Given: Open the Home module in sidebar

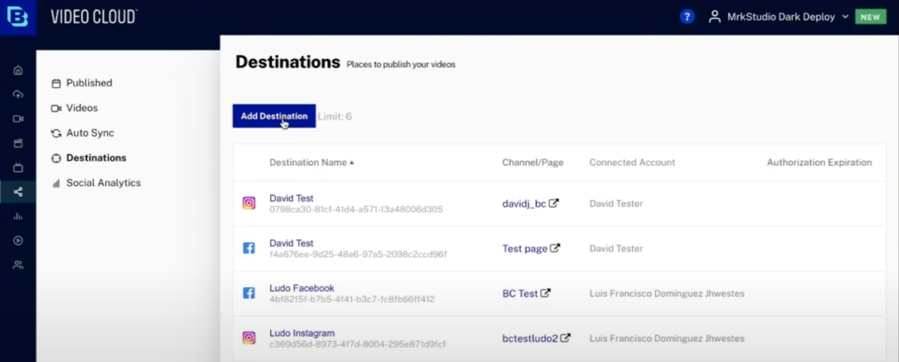Looking at the screenshot, I should 18,70.
